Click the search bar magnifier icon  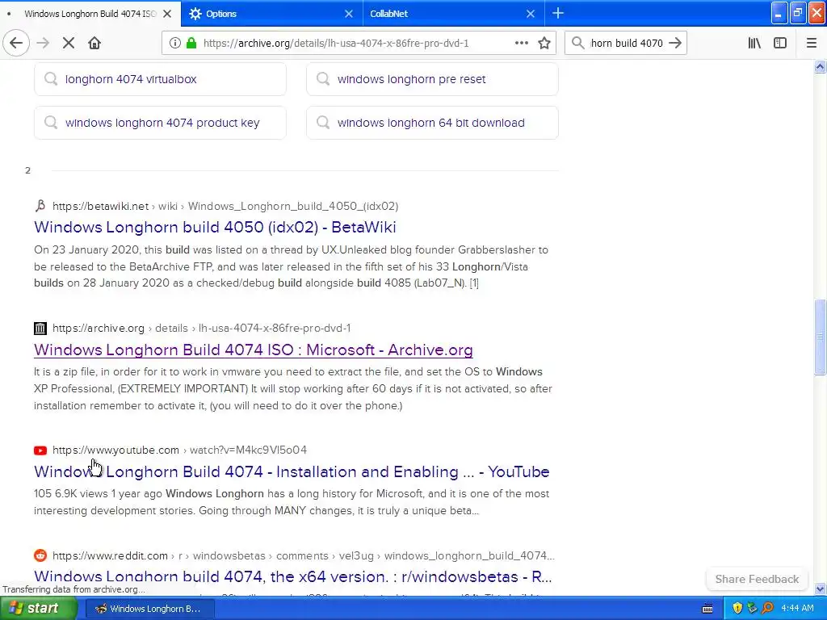coord(578,43)
